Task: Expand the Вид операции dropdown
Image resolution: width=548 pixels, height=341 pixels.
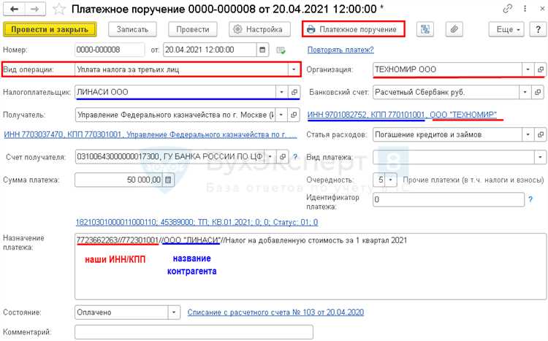Action: click(294, 69)
